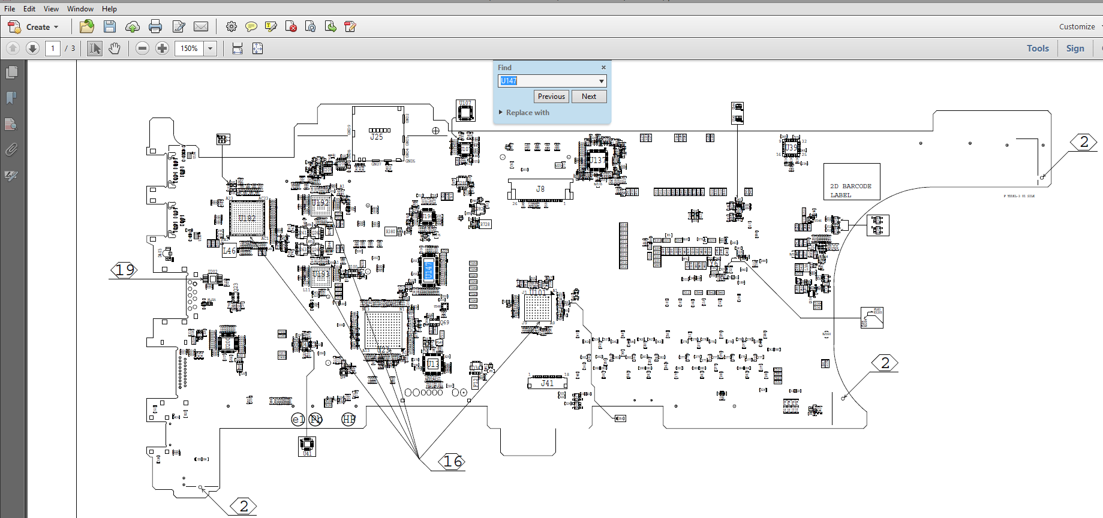
Task: Open a file with the folder icon
Action: 87,26
